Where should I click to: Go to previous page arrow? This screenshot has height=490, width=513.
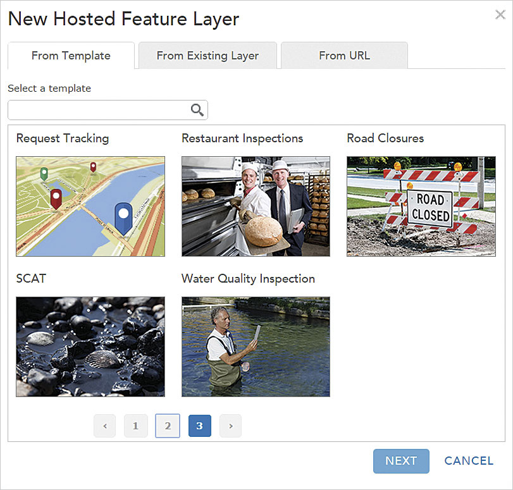[x=105, y=426]
